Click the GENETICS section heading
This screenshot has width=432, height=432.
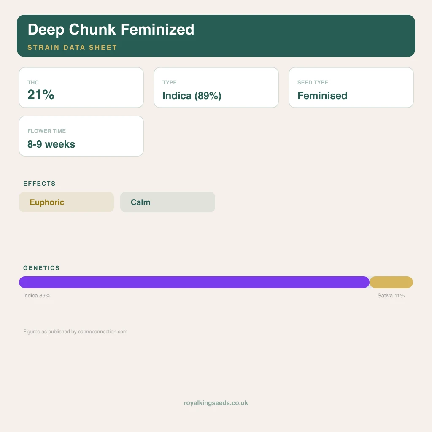[x=41, y=268]
